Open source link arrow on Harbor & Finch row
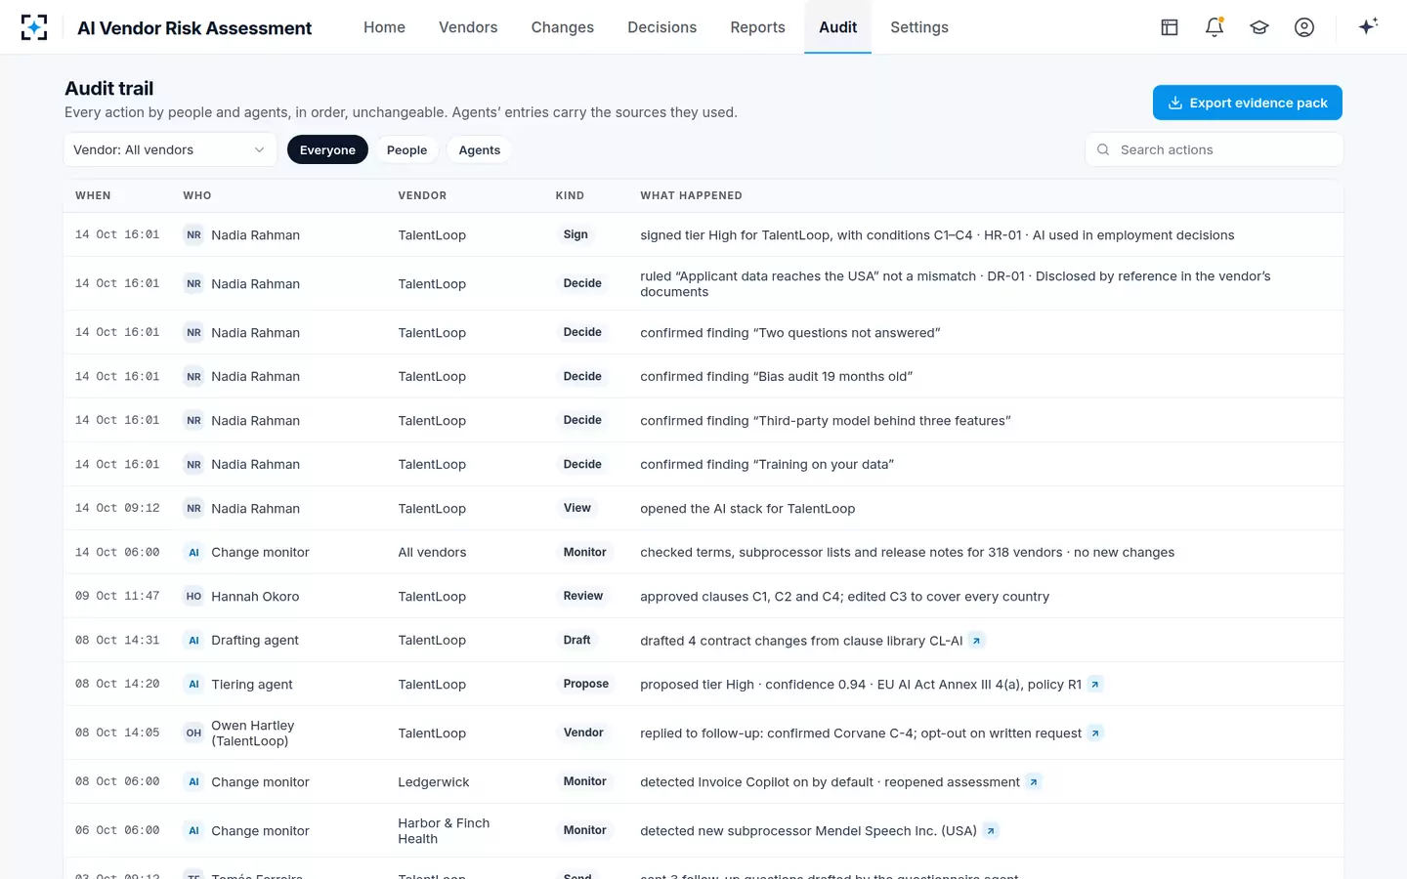The image size is (1407, 879). tap(991, 831)
